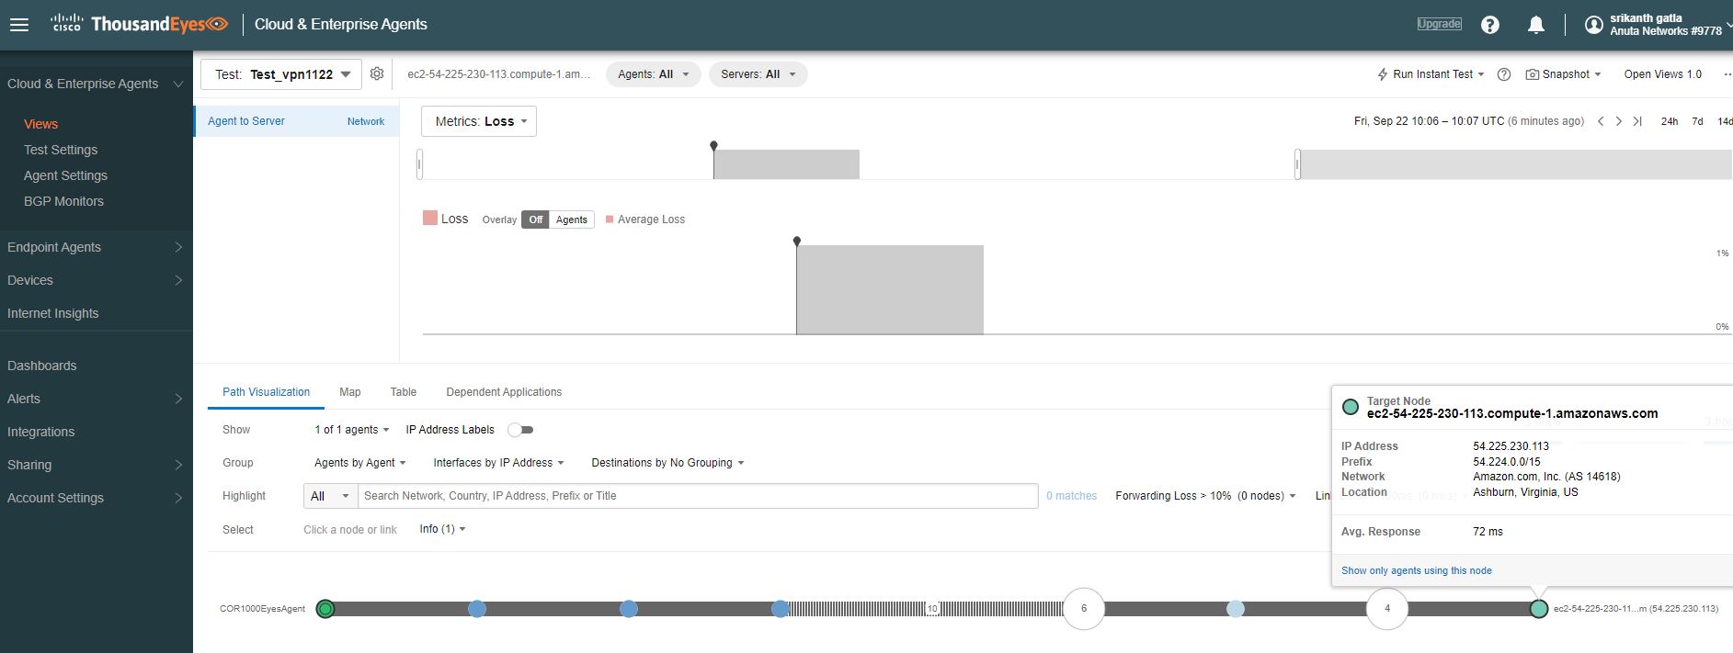Click the Snapshot camera button
The width and height of the screenshot is (1733, 653).
[1563, 74]
